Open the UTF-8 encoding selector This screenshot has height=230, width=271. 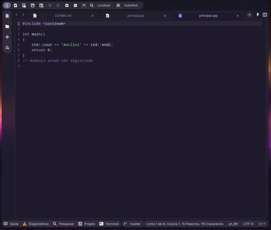pos(248,224)
